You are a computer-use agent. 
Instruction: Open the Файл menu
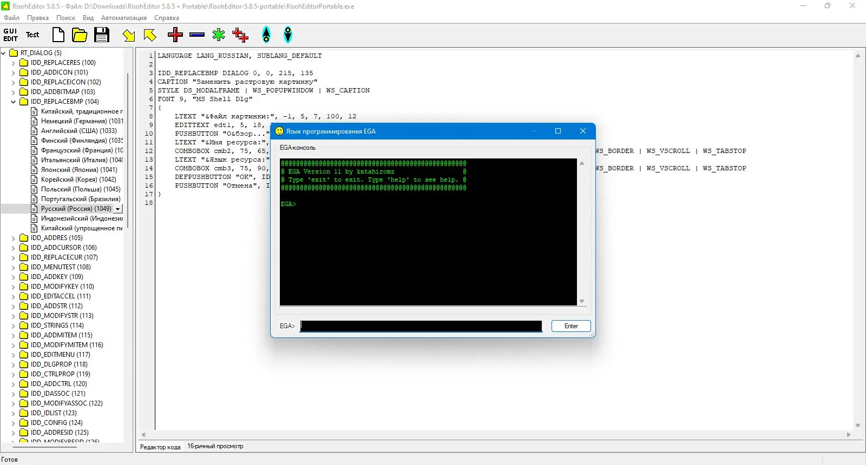click(11, 18)
